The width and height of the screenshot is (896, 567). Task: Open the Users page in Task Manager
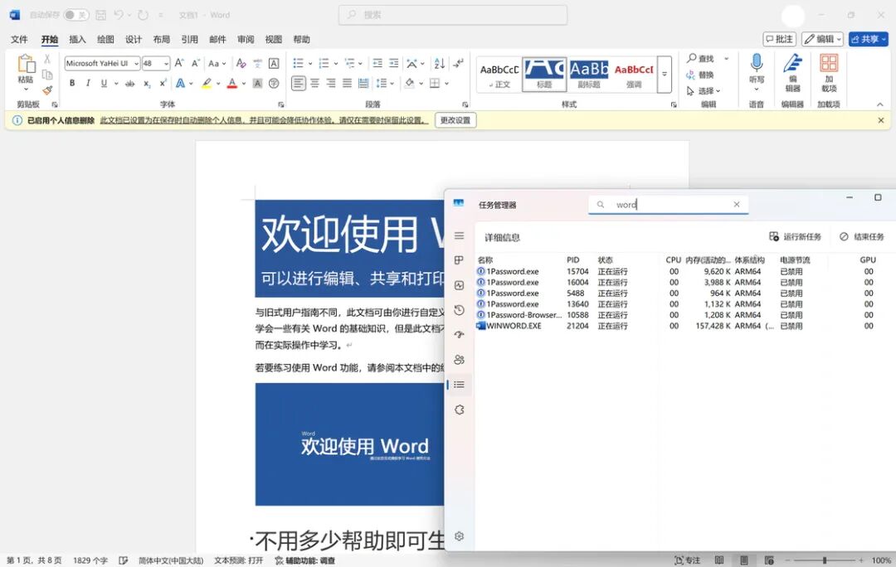click(460, 360)
